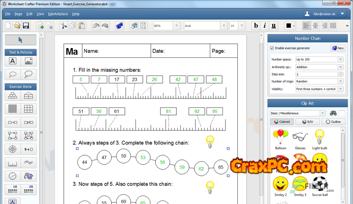Open the Basic / Miscellaneous category dropdown
The height and width of the screenshot is (204, 353).
(x=322, y=113)
